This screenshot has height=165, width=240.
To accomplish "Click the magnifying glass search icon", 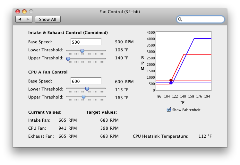I will (180, 19).
